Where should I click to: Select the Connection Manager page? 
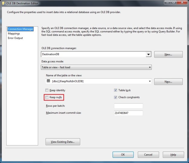(21, 29)
